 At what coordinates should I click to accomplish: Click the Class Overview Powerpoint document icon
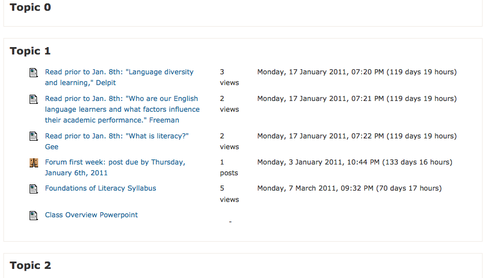34,215
